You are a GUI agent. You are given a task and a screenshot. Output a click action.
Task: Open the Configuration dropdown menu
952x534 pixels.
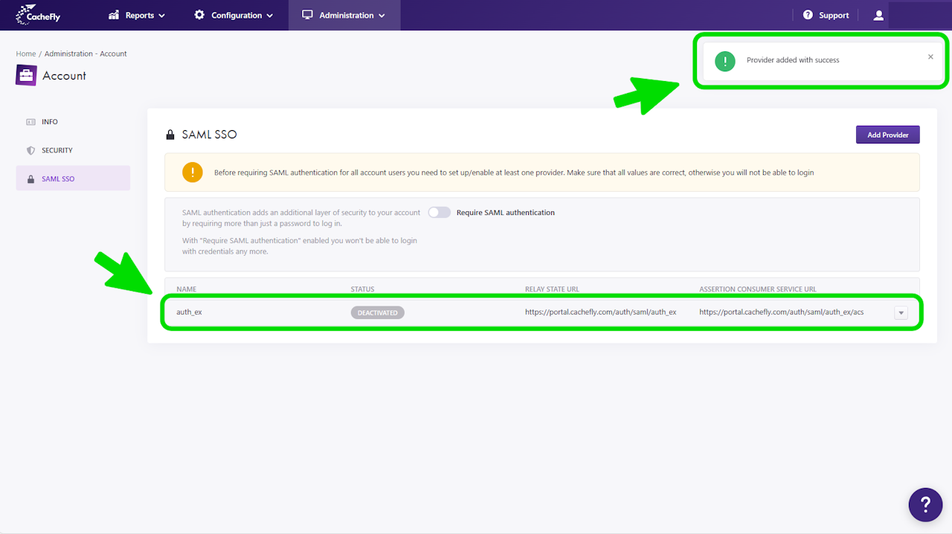234,16
